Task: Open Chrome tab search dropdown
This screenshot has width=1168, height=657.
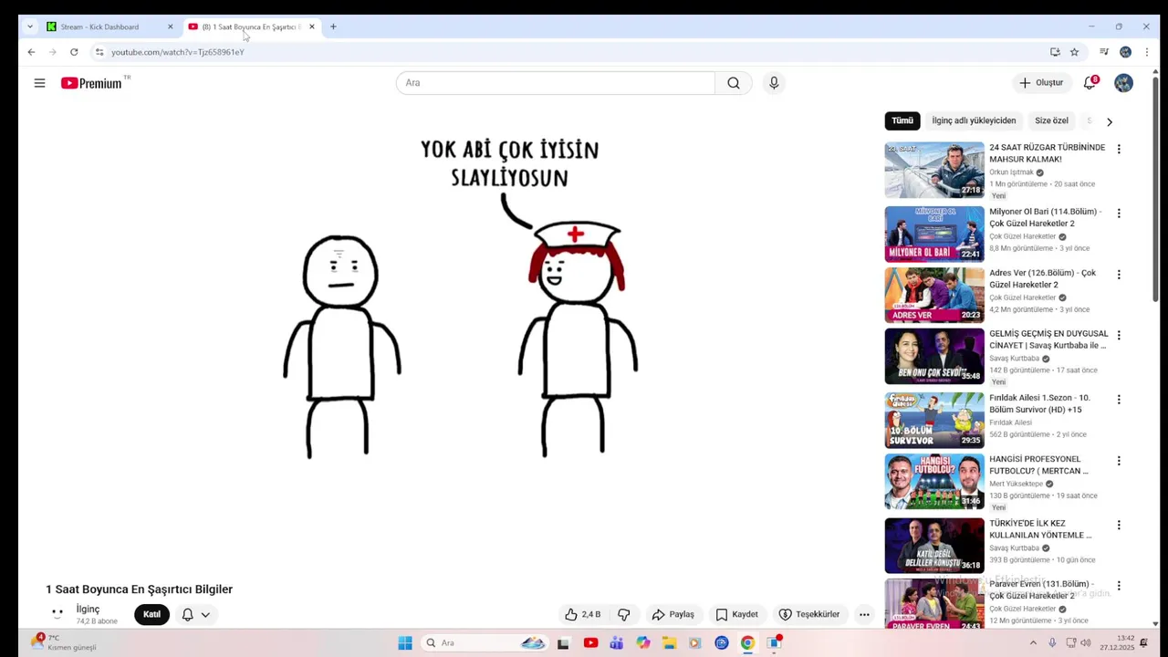Action: [x=29, y=26]
